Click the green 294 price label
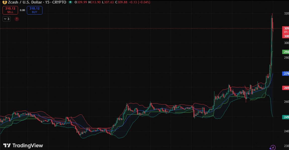 pos(286,52)
